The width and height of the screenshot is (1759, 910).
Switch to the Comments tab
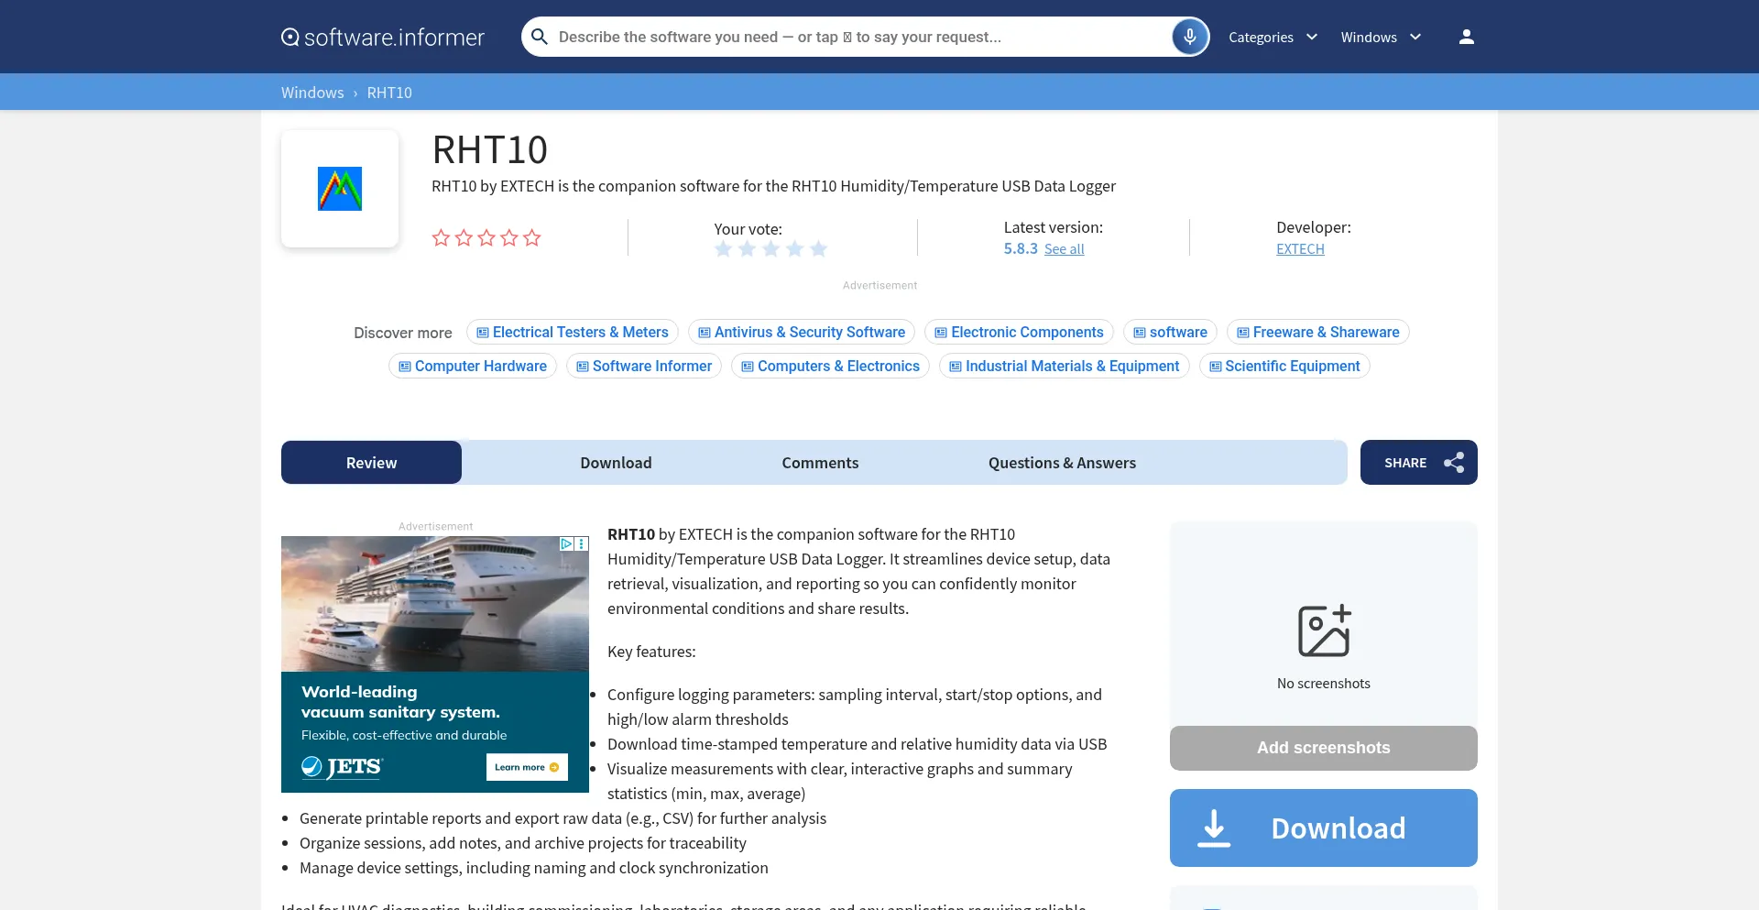click(x=820, y=463)
